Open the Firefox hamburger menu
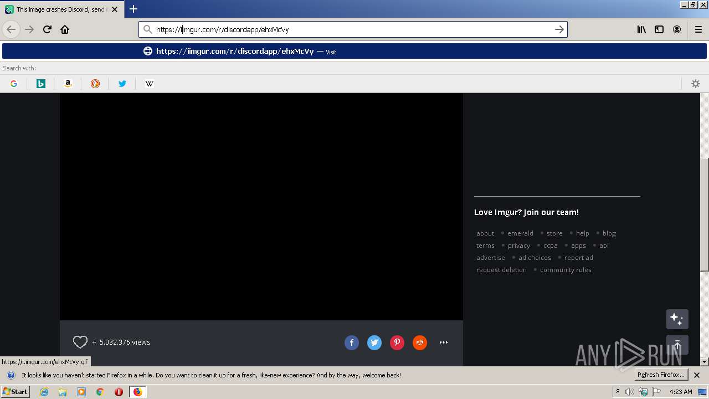This screenshot has width=709, height=399. [x=698, y=29]
